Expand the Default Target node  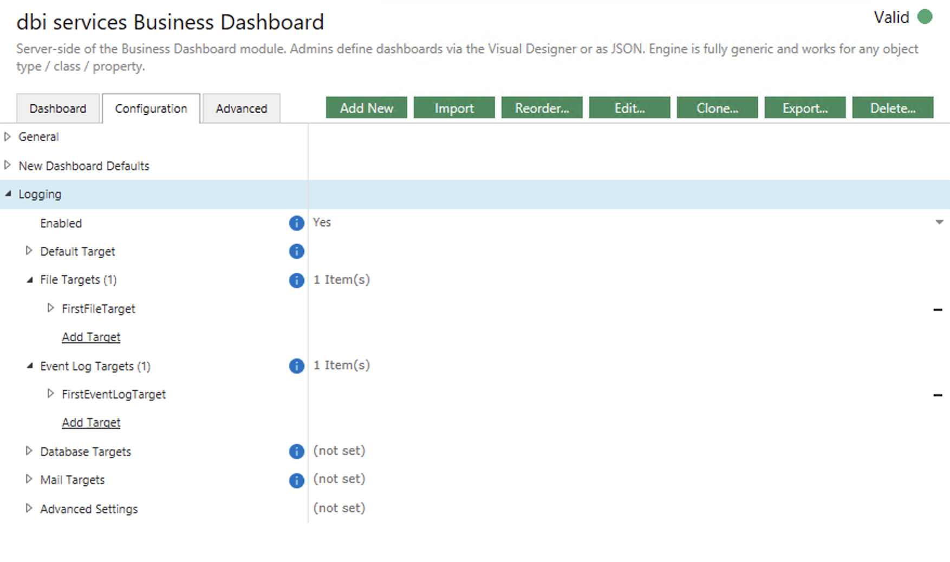tap(29, 251)
